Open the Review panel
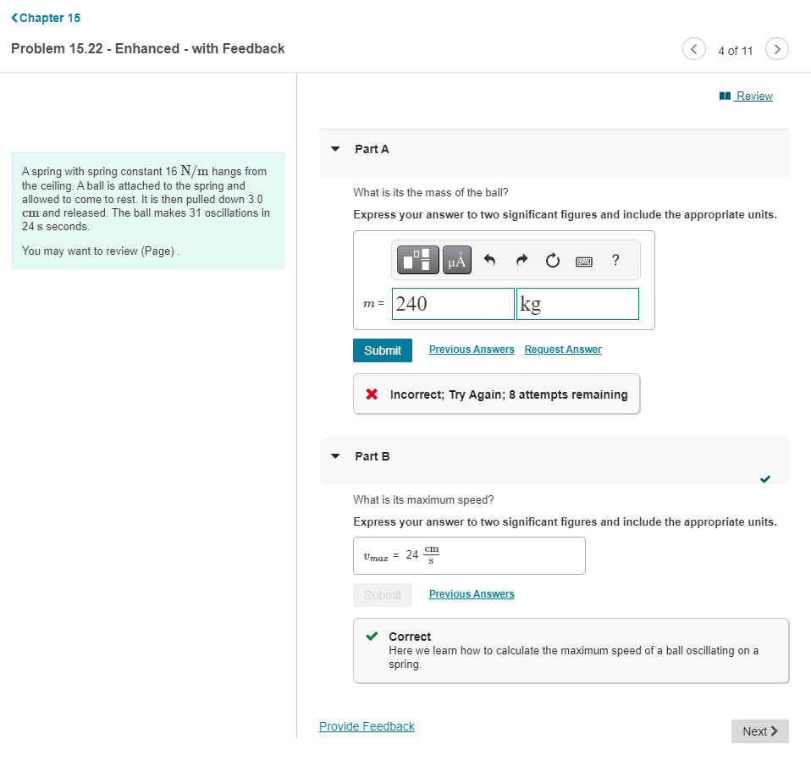This screenshot has height=772, width=811. [x=752, y=96]
